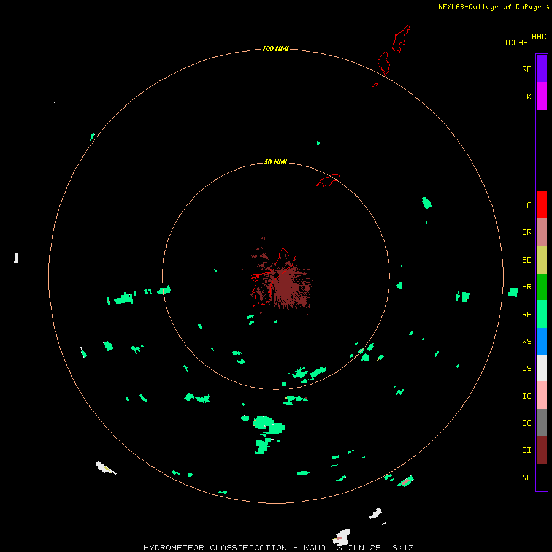Click the [CLAS] units label
This screenshot has width=552, height=552.
(518, 42)
